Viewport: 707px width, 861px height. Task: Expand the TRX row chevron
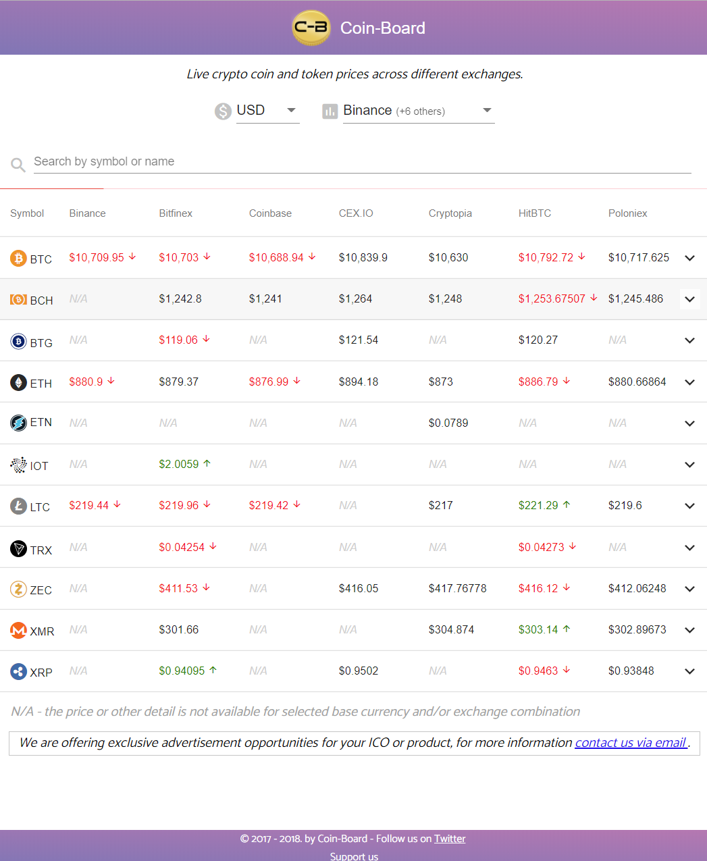coord(689,548)
